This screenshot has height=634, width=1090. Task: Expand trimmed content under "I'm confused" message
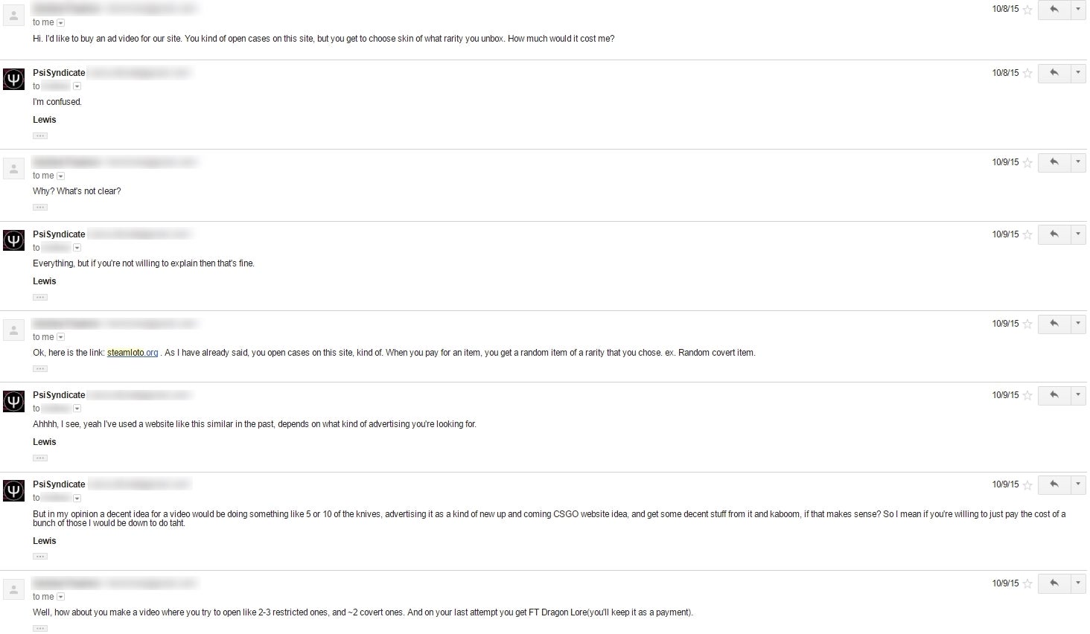(x=40, y=135)
